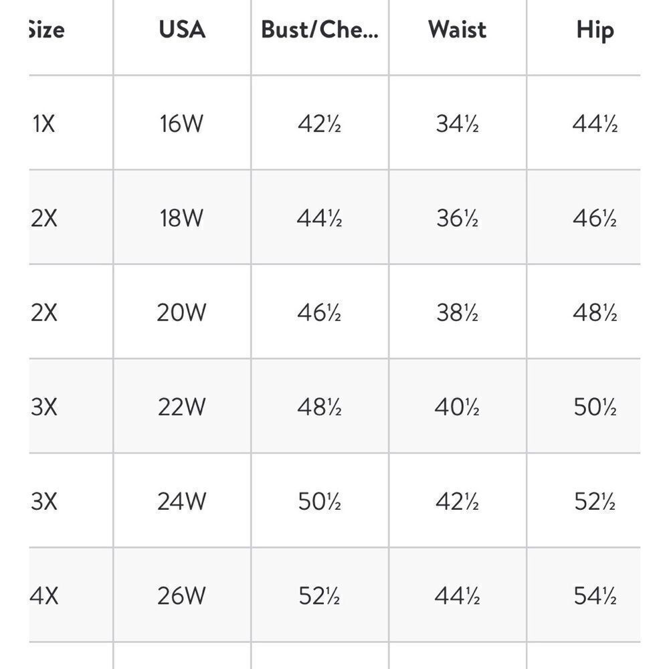669x669 pixels.
Task: Click hip value 52½ in the 24W row
Action: [x=595, y=501]
